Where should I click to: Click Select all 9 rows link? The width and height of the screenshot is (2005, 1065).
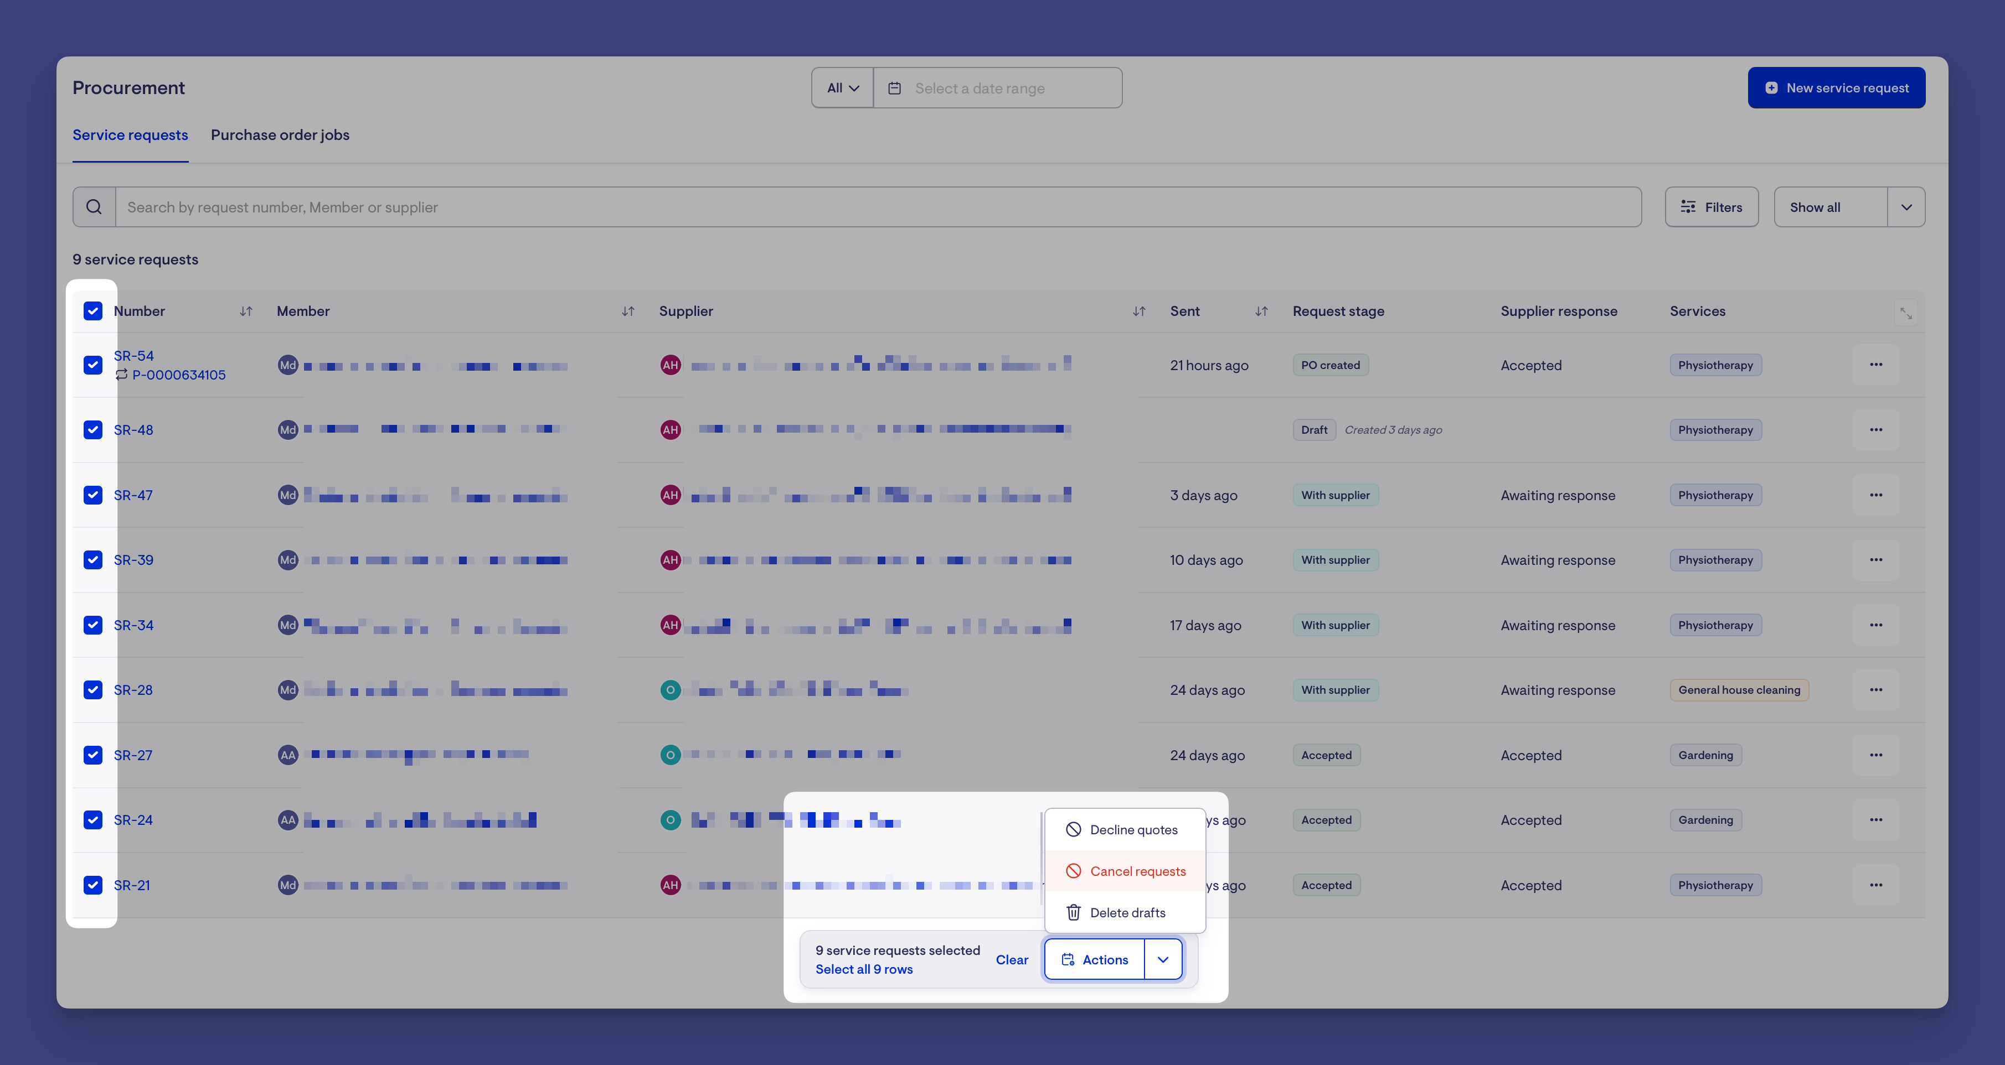click(x=864, y=969)
